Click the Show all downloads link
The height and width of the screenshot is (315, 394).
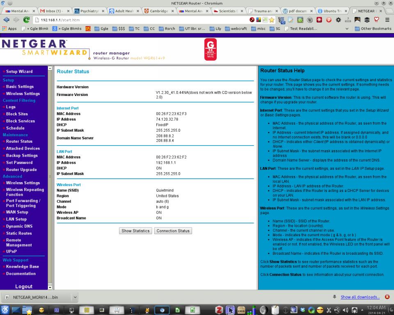click(x=360, y=297)
